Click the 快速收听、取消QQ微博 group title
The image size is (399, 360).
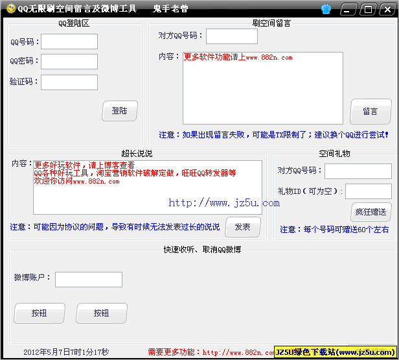[x=202, y=250]
